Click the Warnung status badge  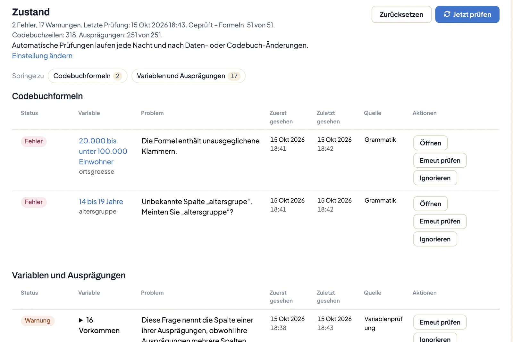coord(38,321)
